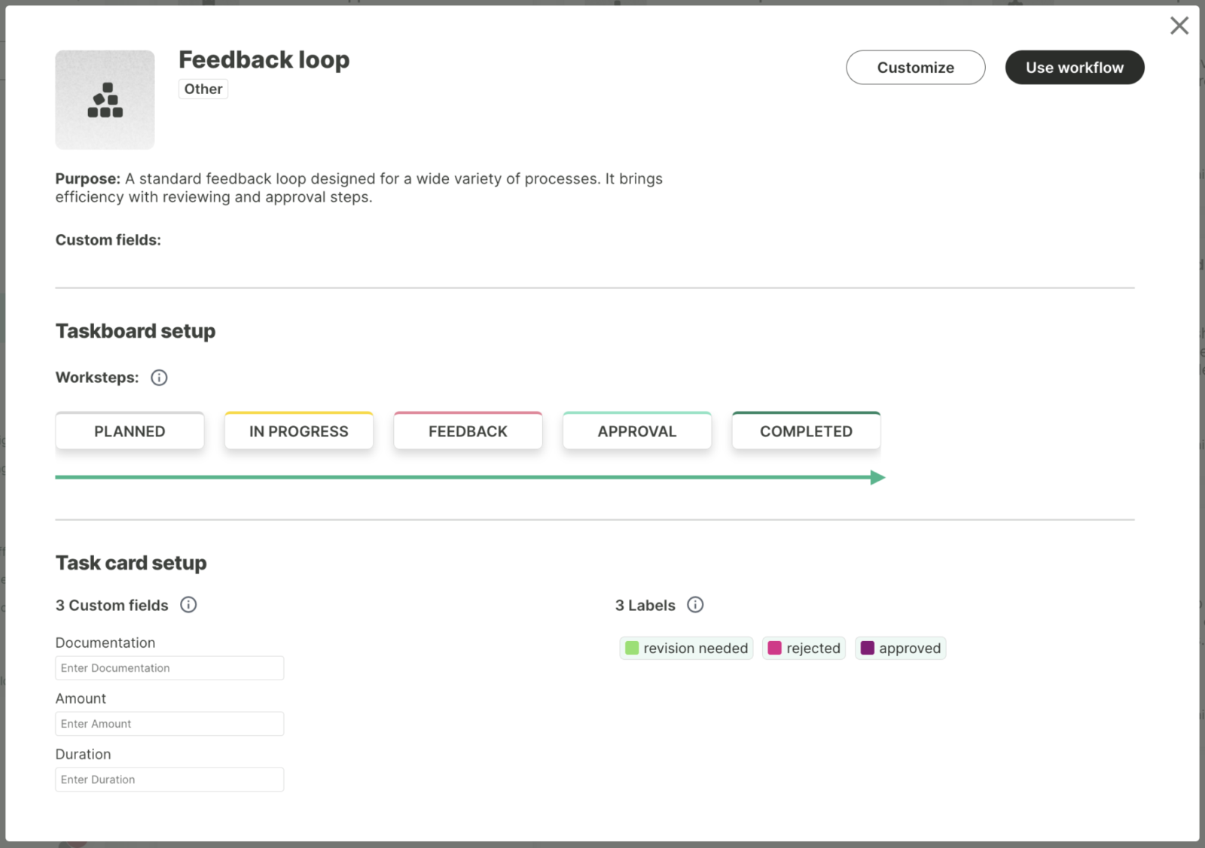Select the COMPLETED workstep card
The width and height of the screenshot is (1205, 848).
click(x=806, y=431)
